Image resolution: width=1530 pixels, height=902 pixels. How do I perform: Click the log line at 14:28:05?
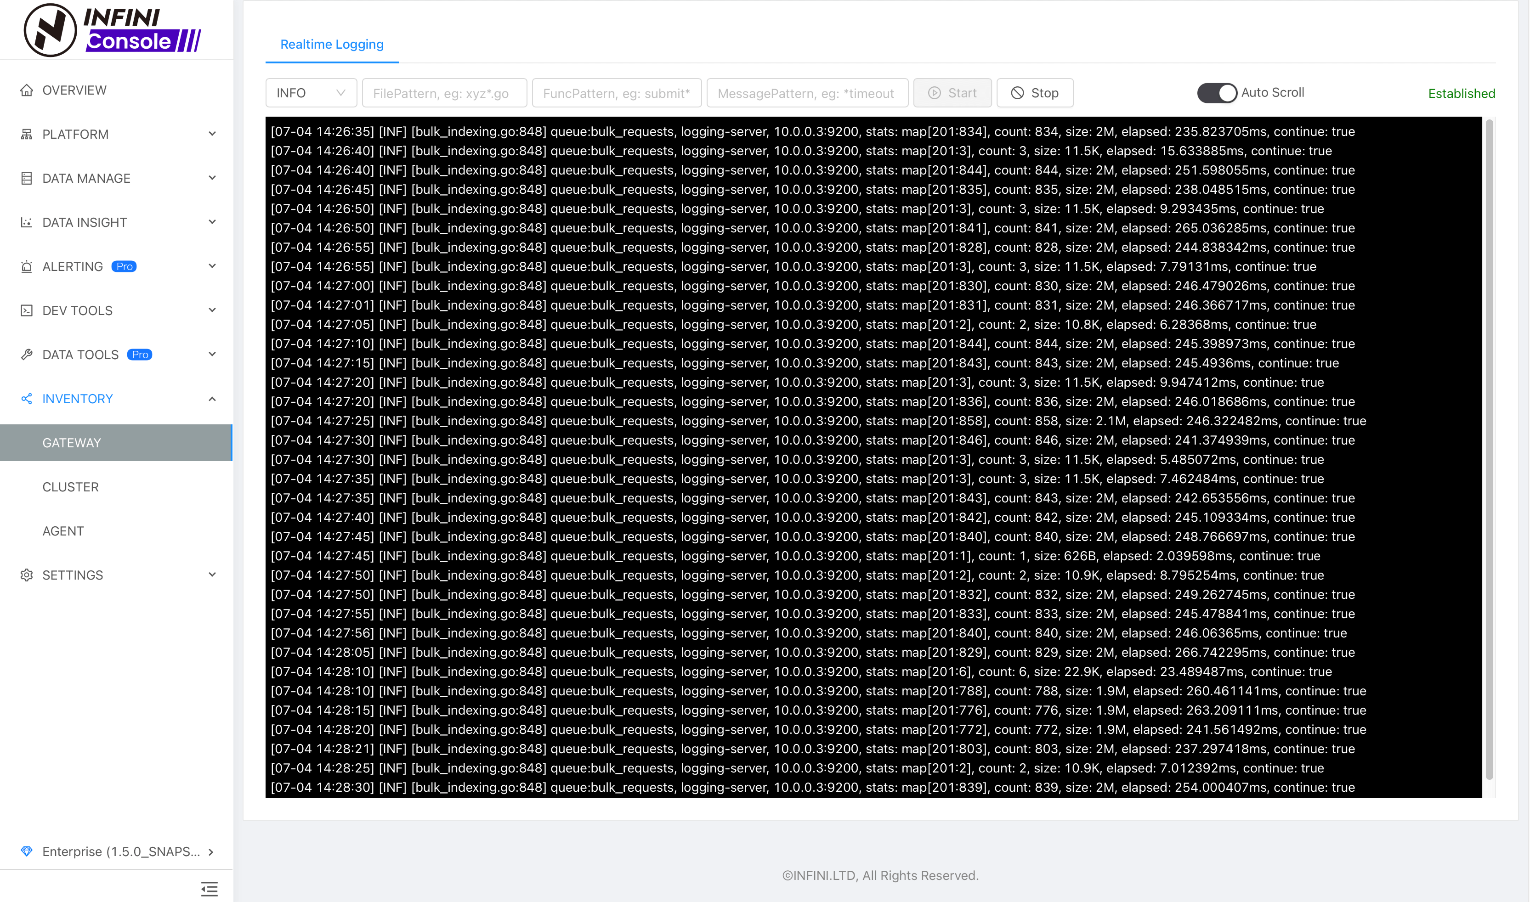pos(813,652)
